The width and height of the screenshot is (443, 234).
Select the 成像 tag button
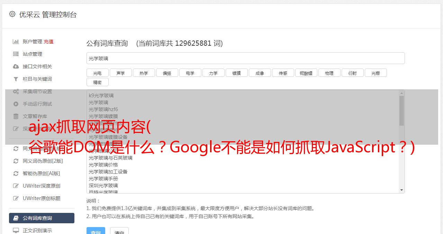[x=260, y=73]
